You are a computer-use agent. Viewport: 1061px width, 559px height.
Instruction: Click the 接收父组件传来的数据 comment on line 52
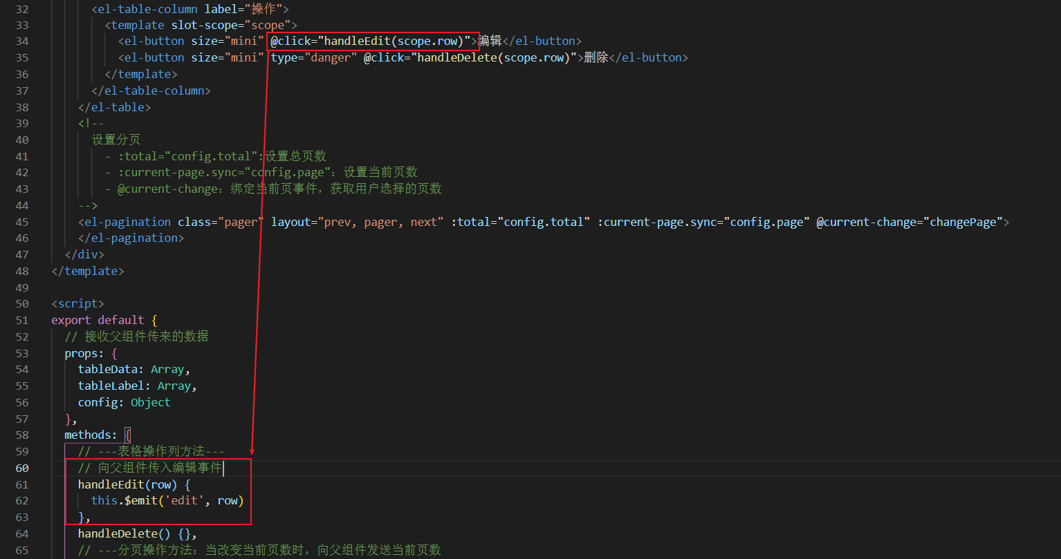[x=147, y=337]
